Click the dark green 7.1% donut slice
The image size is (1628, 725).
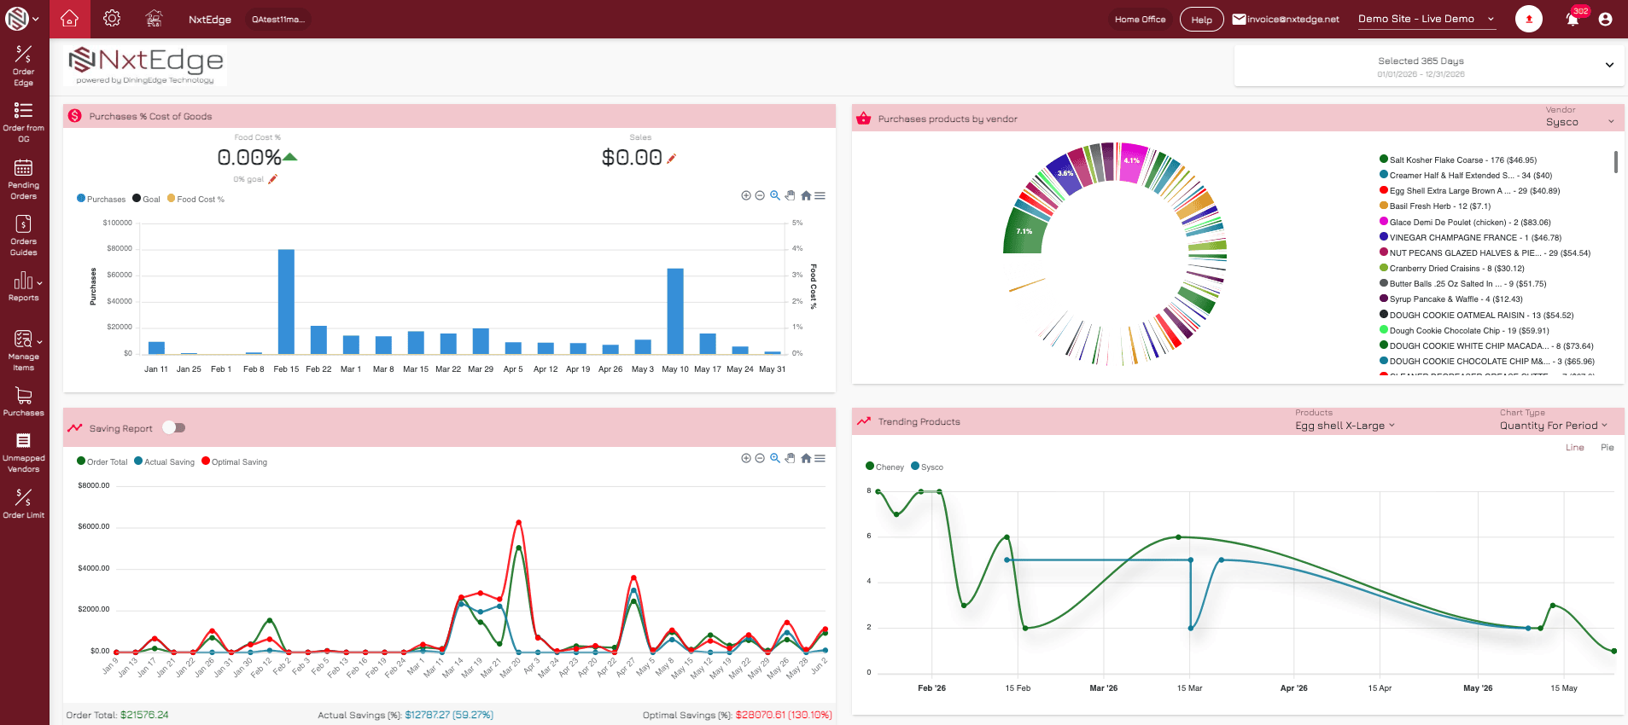click(1025, 232)
